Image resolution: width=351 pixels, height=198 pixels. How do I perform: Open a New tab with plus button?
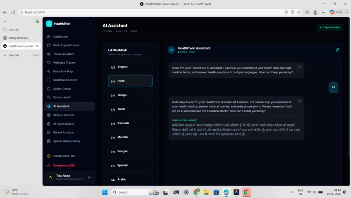click(21, 55)
